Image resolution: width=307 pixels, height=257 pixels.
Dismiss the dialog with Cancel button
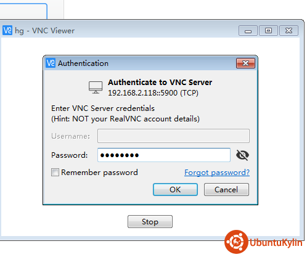[226, 189]
